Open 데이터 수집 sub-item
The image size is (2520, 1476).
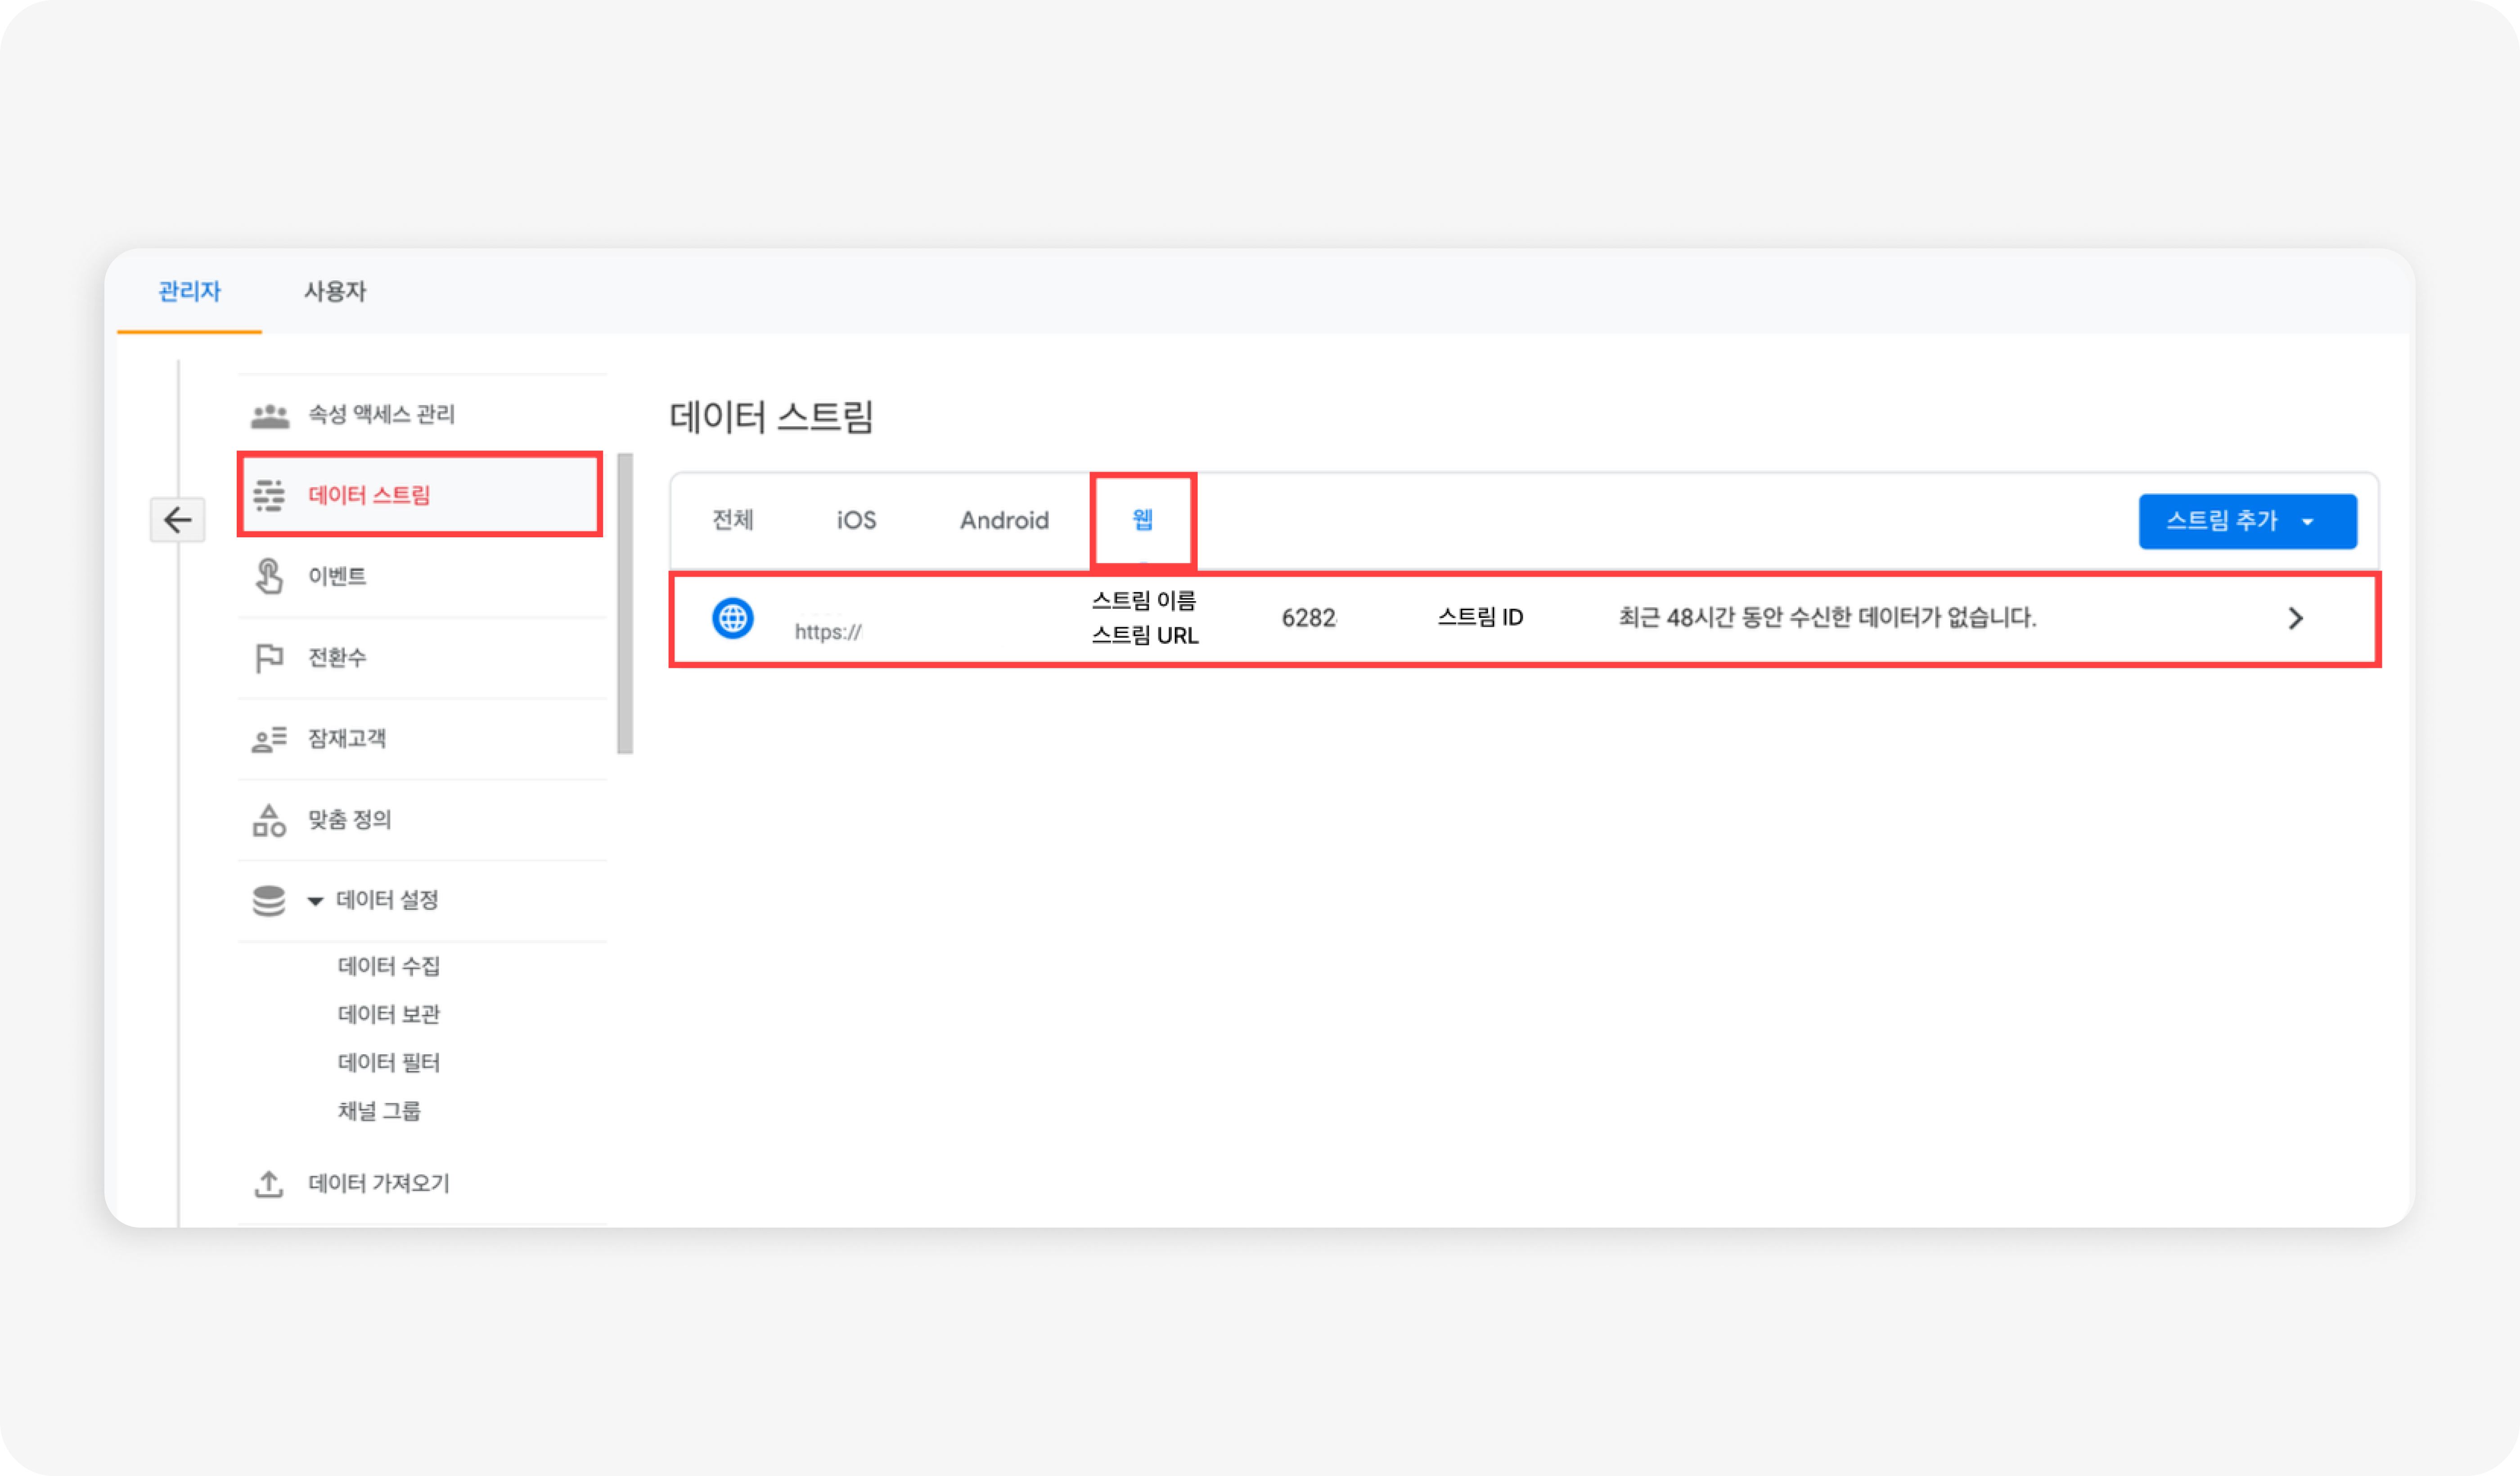click(x=389, y=966)
